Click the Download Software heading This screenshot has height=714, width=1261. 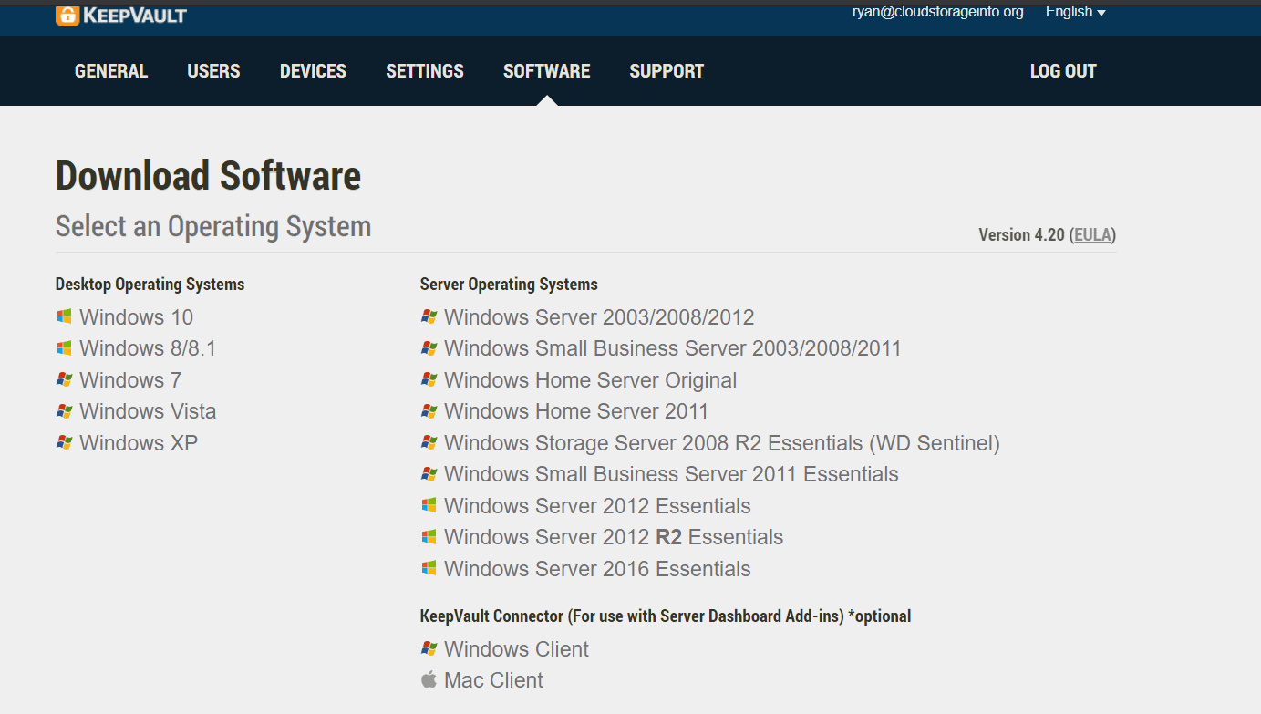(208, 176)
